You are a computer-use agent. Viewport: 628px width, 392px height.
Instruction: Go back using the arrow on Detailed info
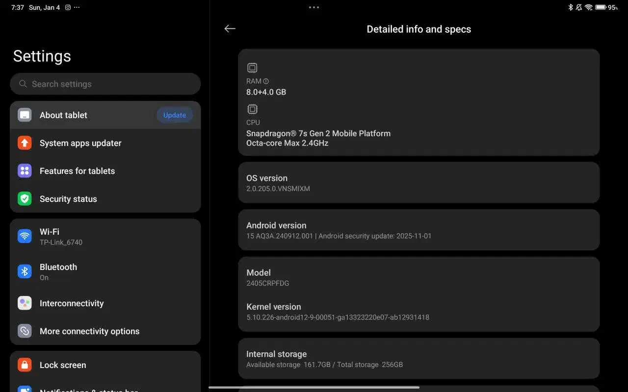230,28
